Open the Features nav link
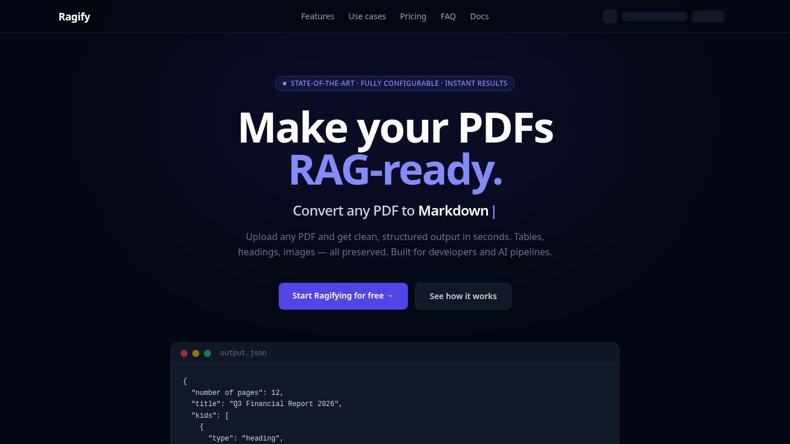The width and height of the screenshot is (790, 444). [x=317, y=16]
